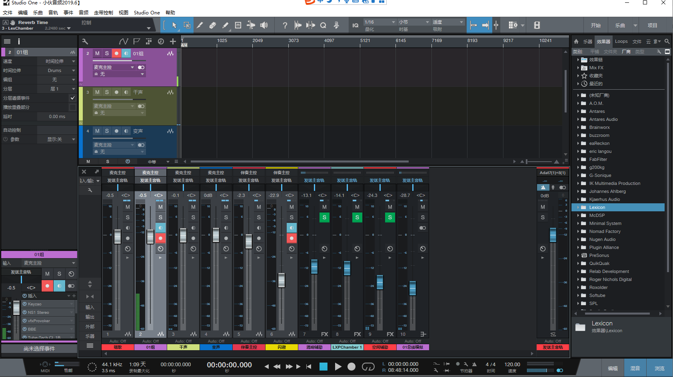This screenshot has height=377, width=673.
Task: Open the 1/16 quantize dropdown
Action: [379, 22]
